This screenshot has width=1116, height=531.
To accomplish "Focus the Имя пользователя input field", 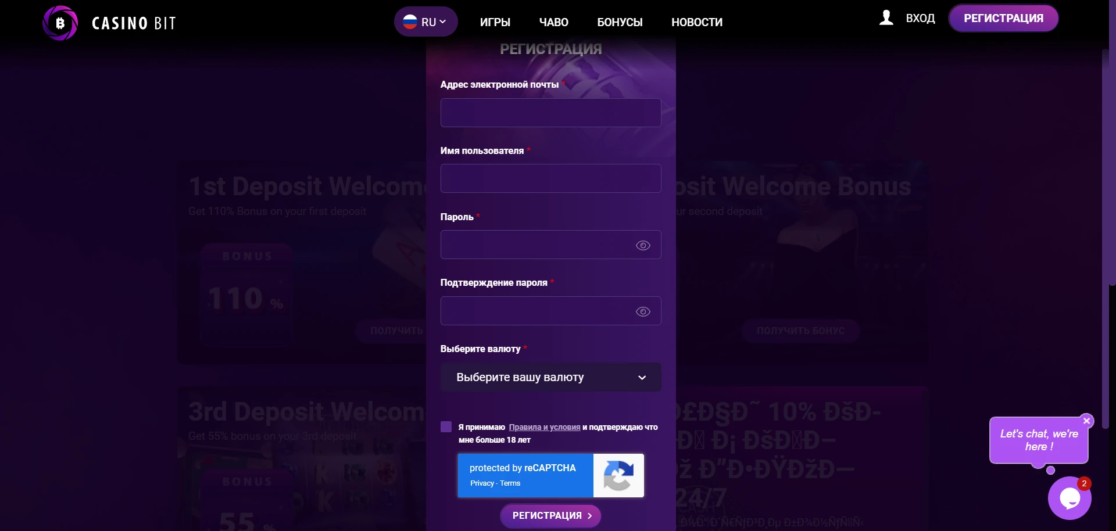I will [x=550, y=178].
